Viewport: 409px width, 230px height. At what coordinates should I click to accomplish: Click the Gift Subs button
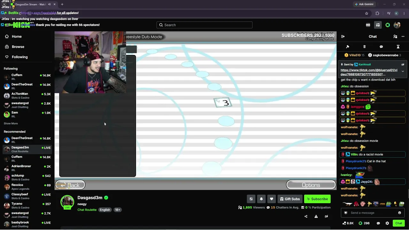click(290, 199)
